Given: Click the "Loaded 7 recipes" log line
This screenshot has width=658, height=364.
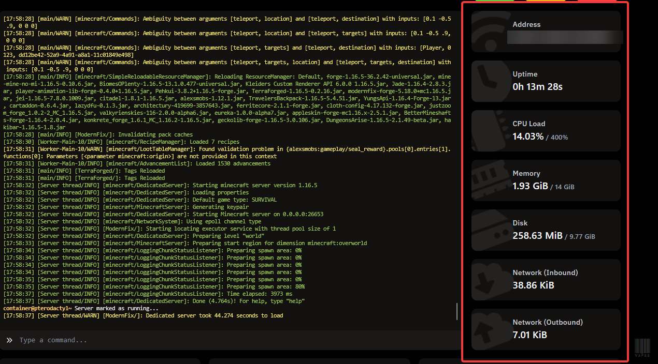Looking at the screenshot, I should click(121, 142).
